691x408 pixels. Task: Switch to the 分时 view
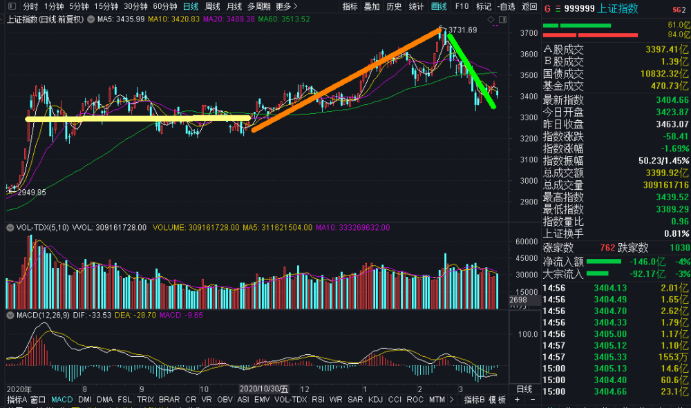click(30, 7)
